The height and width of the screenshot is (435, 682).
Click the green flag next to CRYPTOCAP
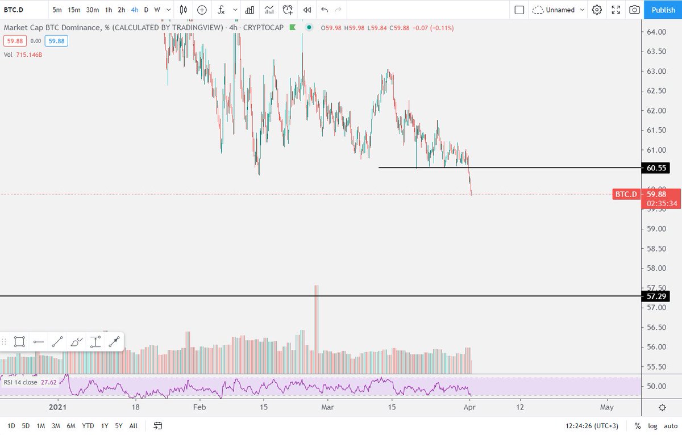pos(293,27)
